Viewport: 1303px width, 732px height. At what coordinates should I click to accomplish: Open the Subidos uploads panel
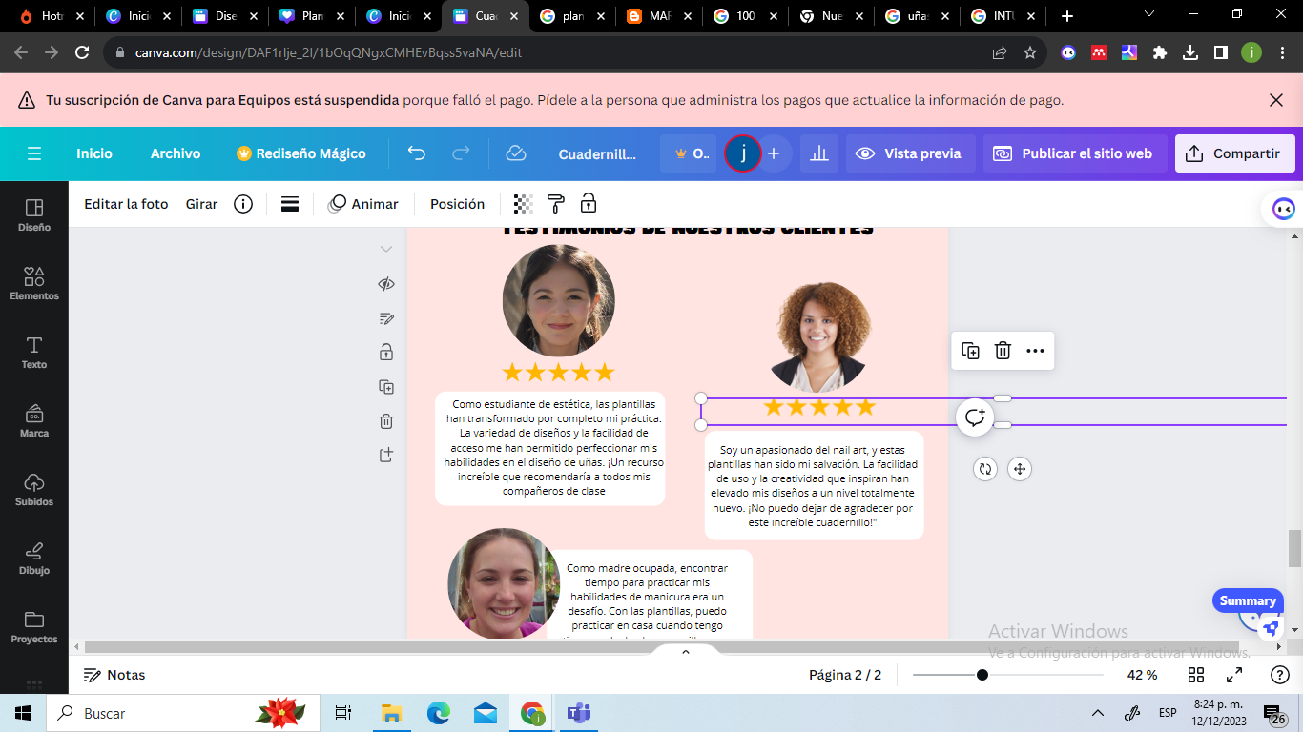tap(34, 490)
